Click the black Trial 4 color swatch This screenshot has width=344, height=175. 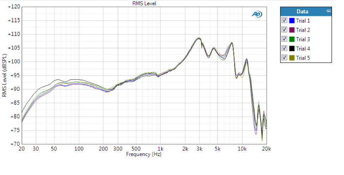[292, 48]
